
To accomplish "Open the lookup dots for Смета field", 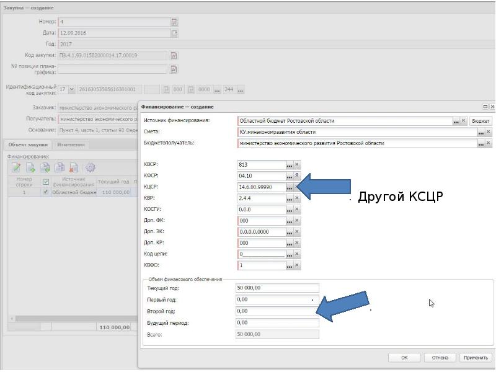I will [x=481, y=132].
